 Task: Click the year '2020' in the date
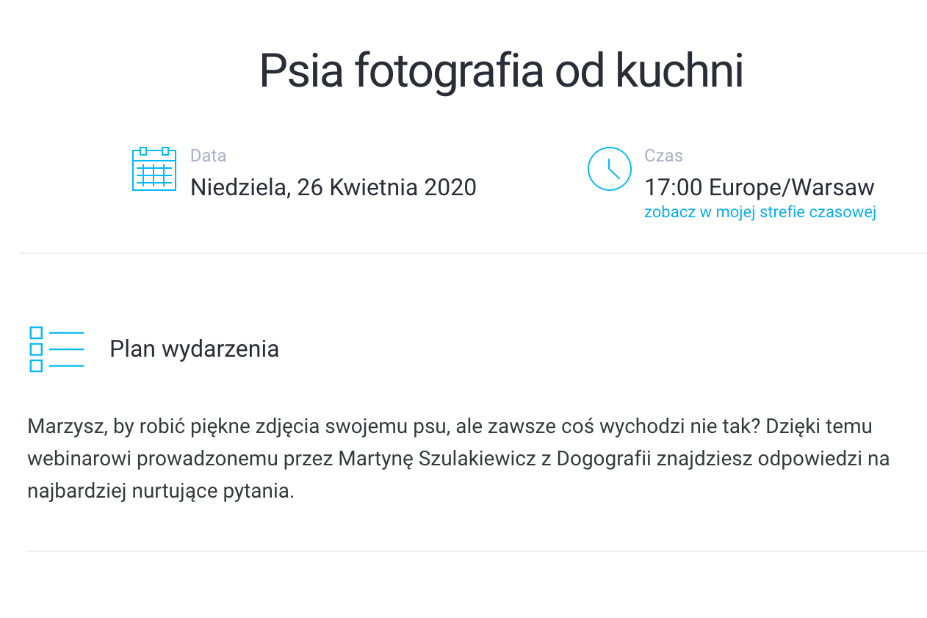[x=450, y=188]
